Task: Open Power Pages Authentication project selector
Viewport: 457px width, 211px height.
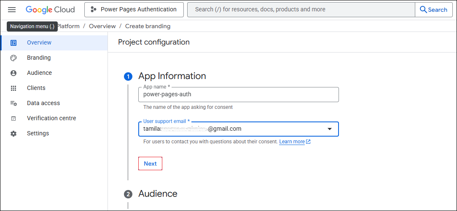Action: tap(134, 10)
